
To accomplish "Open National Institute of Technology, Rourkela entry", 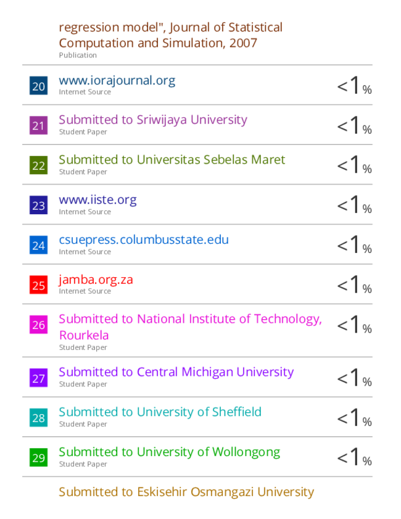I will (190, 327).
